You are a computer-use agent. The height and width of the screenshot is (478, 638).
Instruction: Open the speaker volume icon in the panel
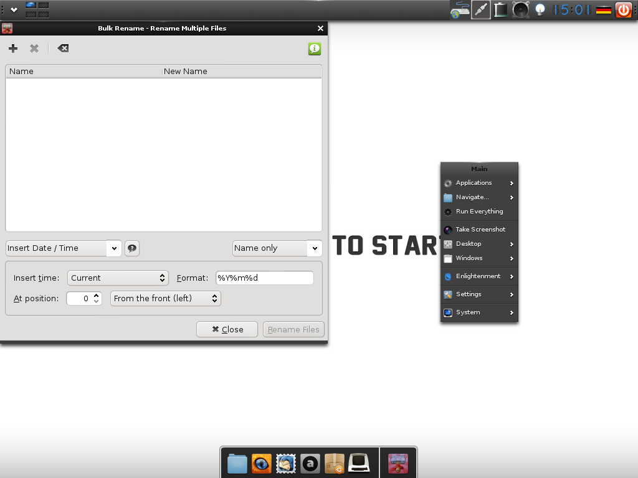point(521,9)
